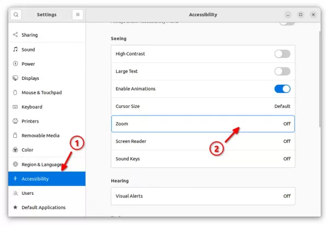
Task: Disable the Enable Animations switch
Action: tap(282, 89)
